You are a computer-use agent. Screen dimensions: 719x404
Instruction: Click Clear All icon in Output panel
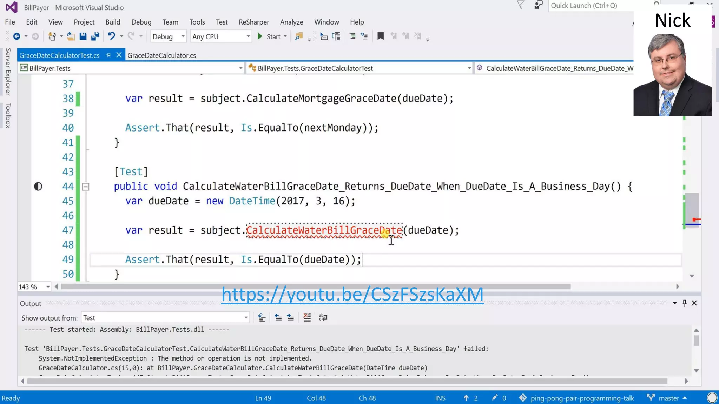click(x=307, y=318)
